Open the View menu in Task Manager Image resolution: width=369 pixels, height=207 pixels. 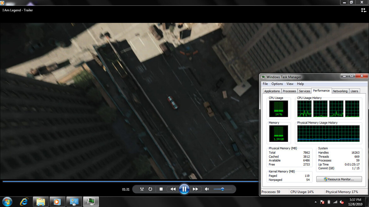(290, 84)
